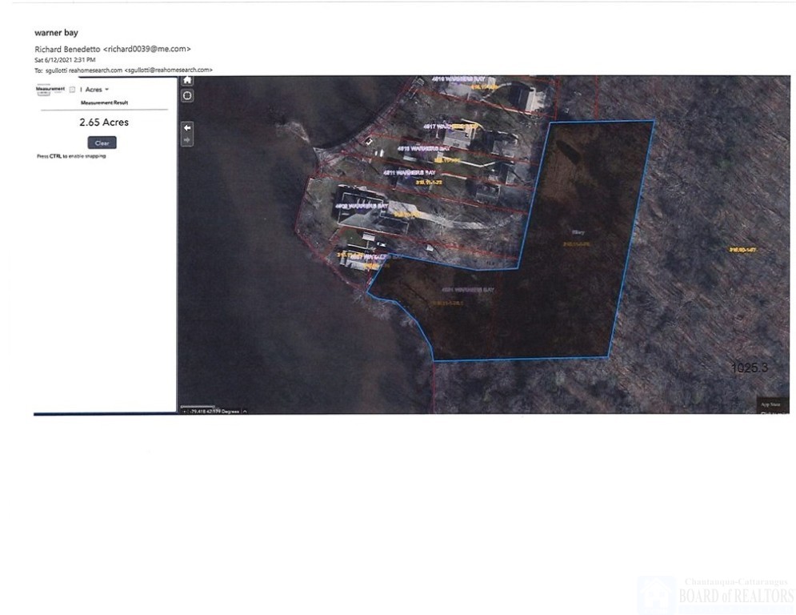Click the small square icon beside Acres
This screenshot has width=796, height=615.
pos(72,90)
